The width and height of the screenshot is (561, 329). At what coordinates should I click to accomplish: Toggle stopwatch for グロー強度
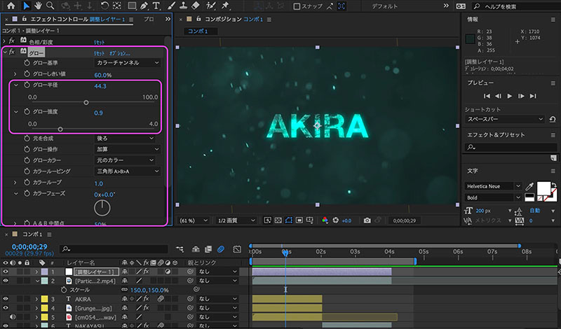tap(27, 111)
